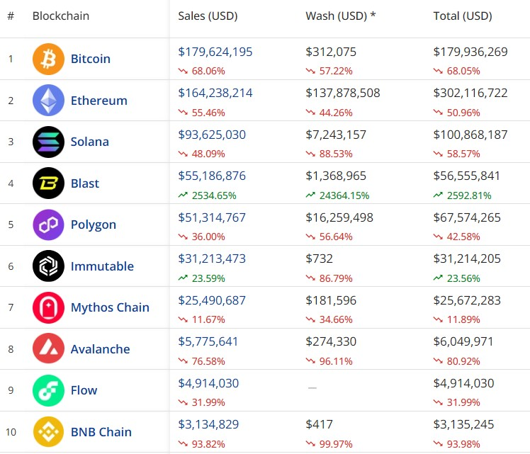
Task: Click the Avalanche logo icon
Action: pyautogui.click(x=48, y=349)
